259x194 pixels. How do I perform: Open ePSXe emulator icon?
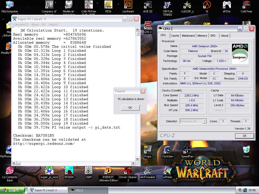click(x=227, y=7)
